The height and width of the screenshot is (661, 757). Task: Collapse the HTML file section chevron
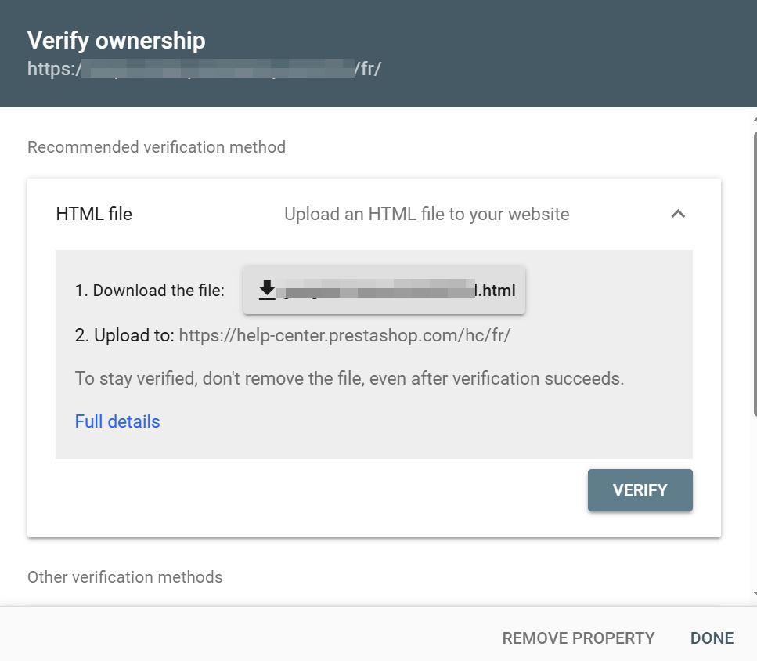[678, 214]
